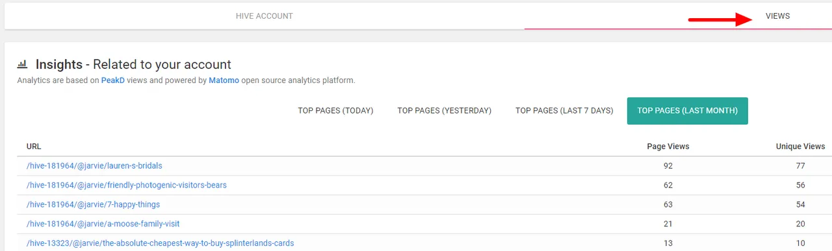Switch to the HIVE ACCOUNT tab

coord(265,16)
